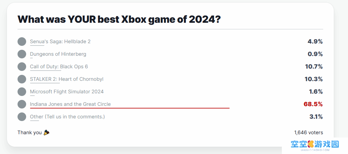Screen dimensions: 348x154
Task: Select the Senua's Saga: Hellblade 2 radio circle
Action: [x=22, y=42]
